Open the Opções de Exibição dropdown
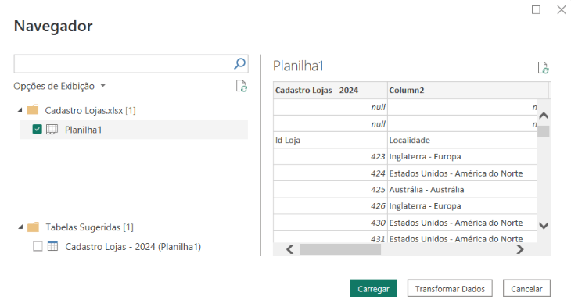Screen dimensions: 571x307 [x=59, y=86]
